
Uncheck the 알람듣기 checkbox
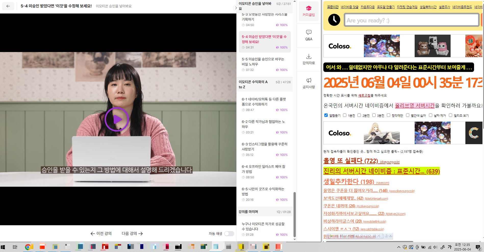pos(326,115)
